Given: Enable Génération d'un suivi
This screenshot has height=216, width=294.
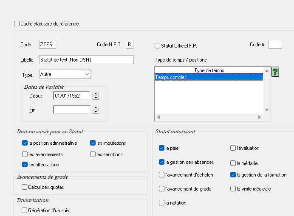Looking at the screenshot, I should pyautogui.click(x=24, y=210).
